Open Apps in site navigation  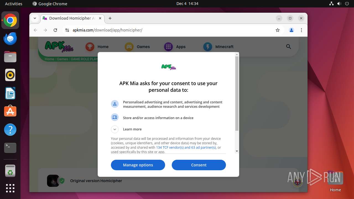point(175,47)
